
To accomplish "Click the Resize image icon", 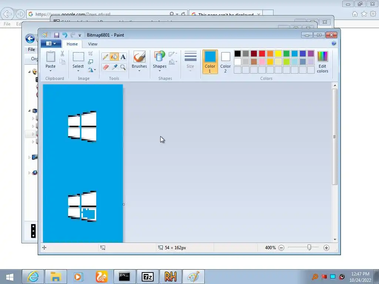I will click(x=90, y=62).
